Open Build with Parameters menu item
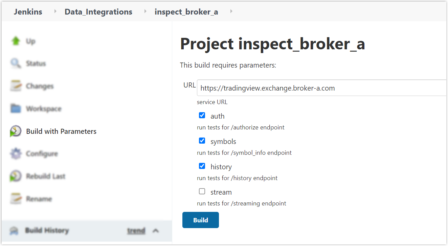 click(x=61, y=131)
